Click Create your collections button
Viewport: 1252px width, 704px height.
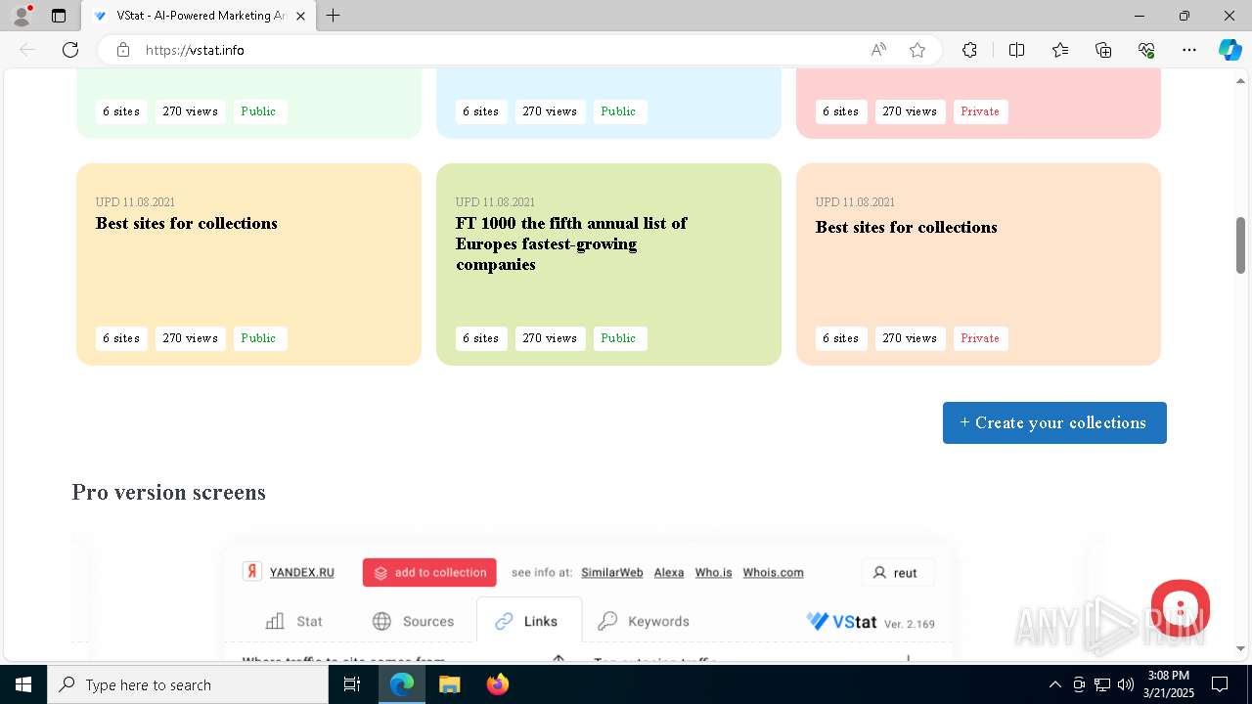[x=1054, y=422]
